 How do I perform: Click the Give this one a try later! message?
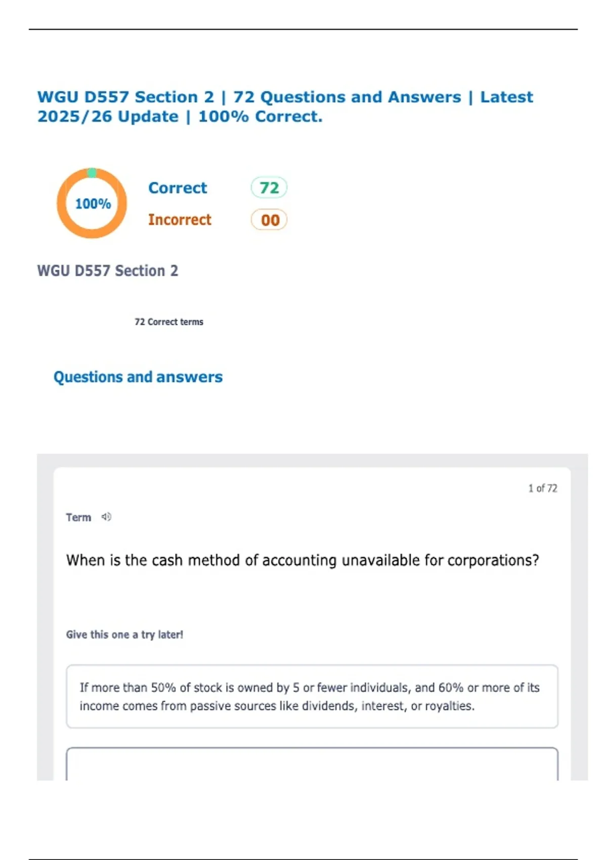click(124, 634)
